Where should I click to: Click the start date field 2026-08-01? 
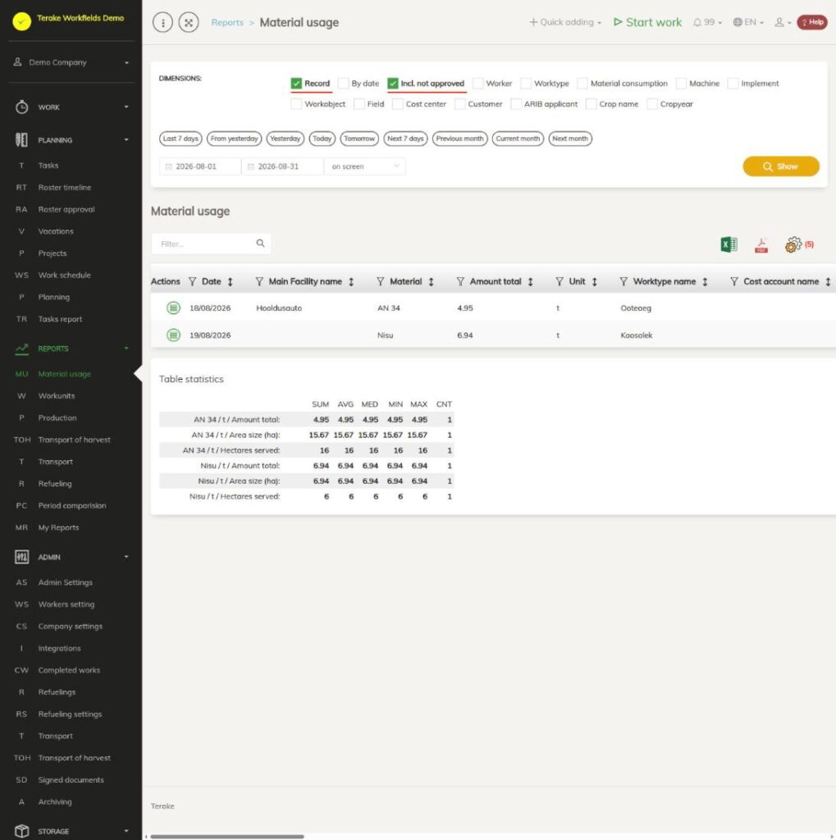(x=200, y=167)
